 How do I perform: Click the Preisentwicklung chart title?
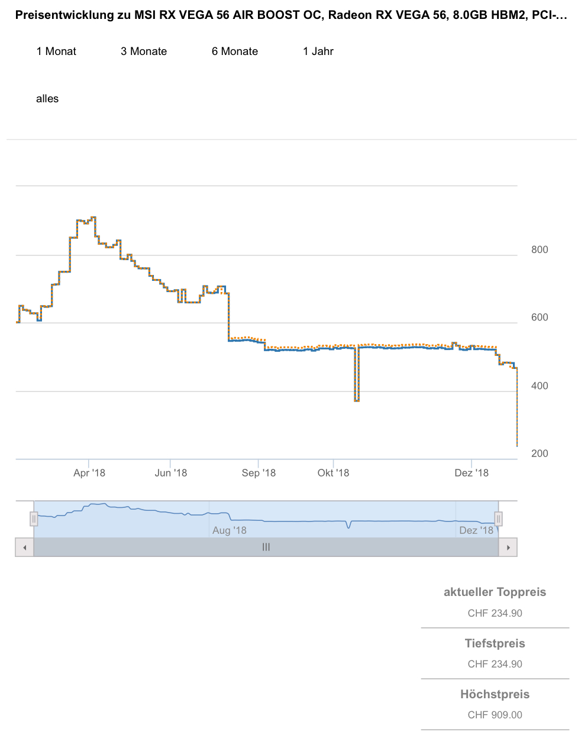coord(291,15)
